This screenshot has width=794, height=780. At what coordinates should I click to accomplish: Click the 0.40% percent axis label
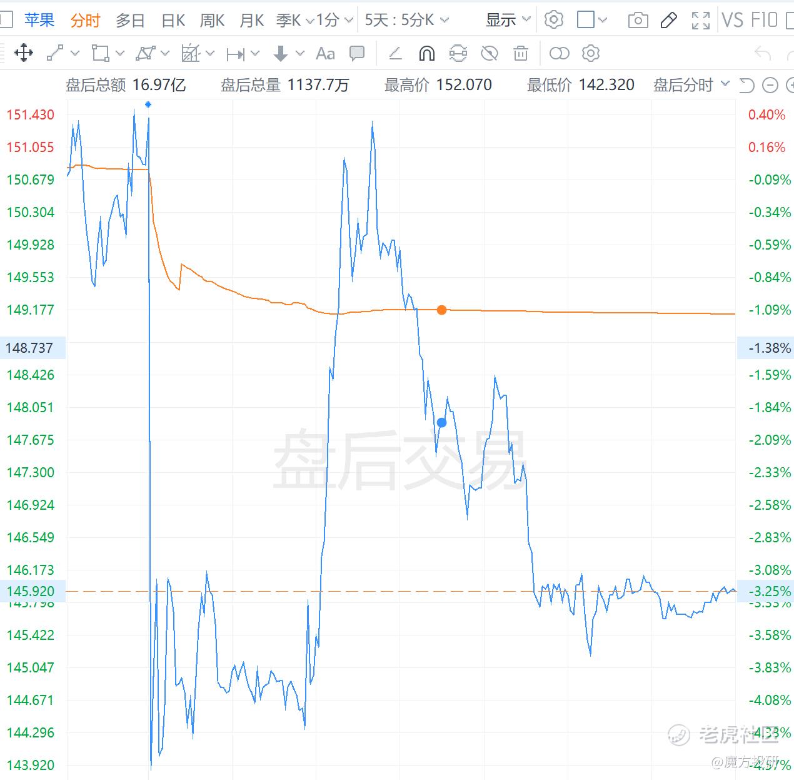(x=767, y=114)
